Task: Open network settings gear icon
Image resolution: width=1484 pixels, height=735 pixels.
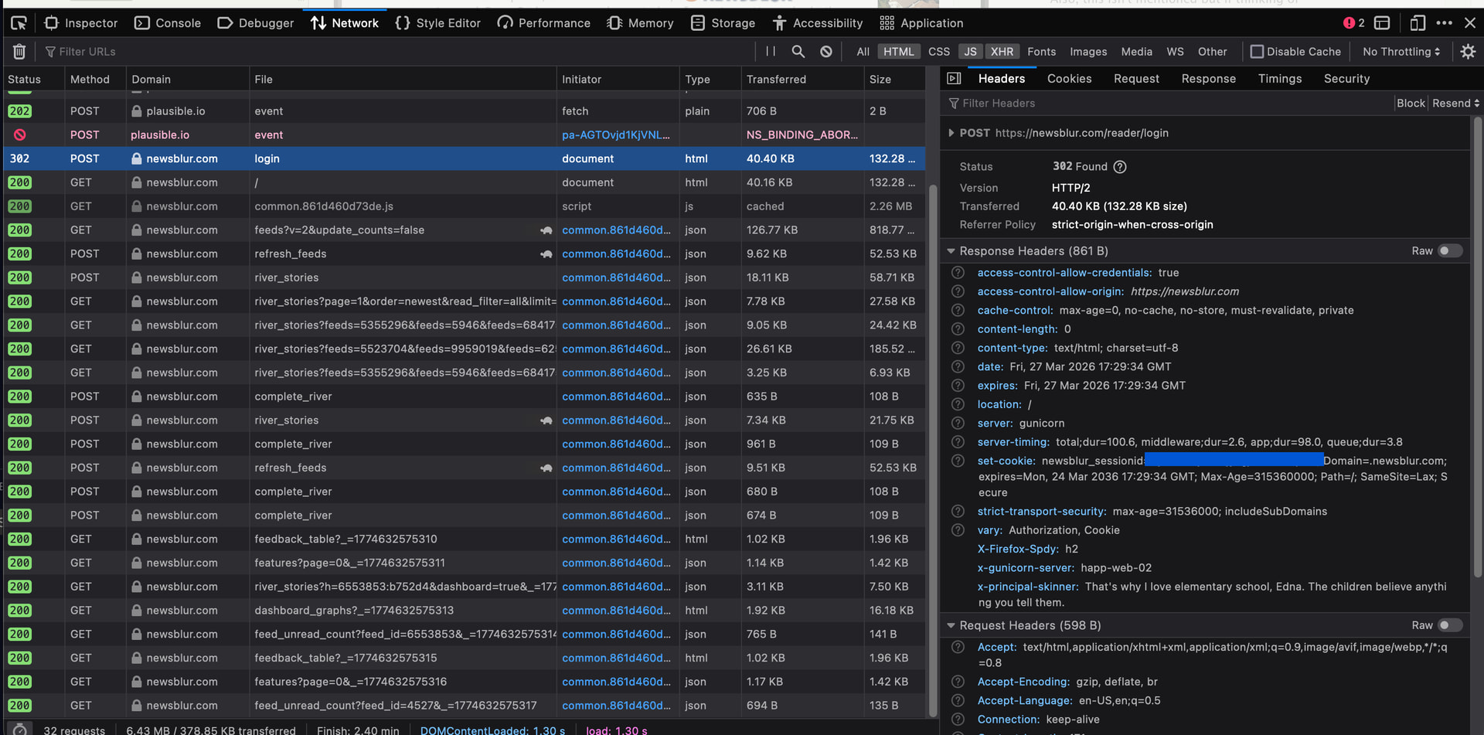Action: pyautogui.click(x=1468, y=52)
